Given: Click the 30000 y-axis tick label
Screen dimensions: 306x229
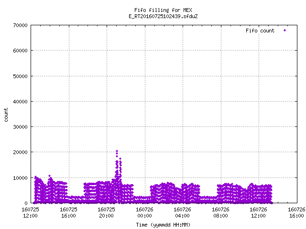Looking at the screenshot, I should tap(20, 127).
